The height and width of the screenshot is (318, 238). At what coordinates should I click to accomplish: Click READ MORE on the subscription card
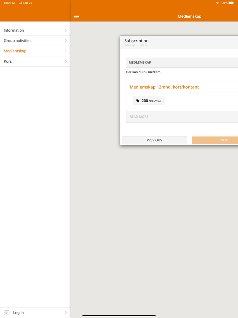(139, 117)
